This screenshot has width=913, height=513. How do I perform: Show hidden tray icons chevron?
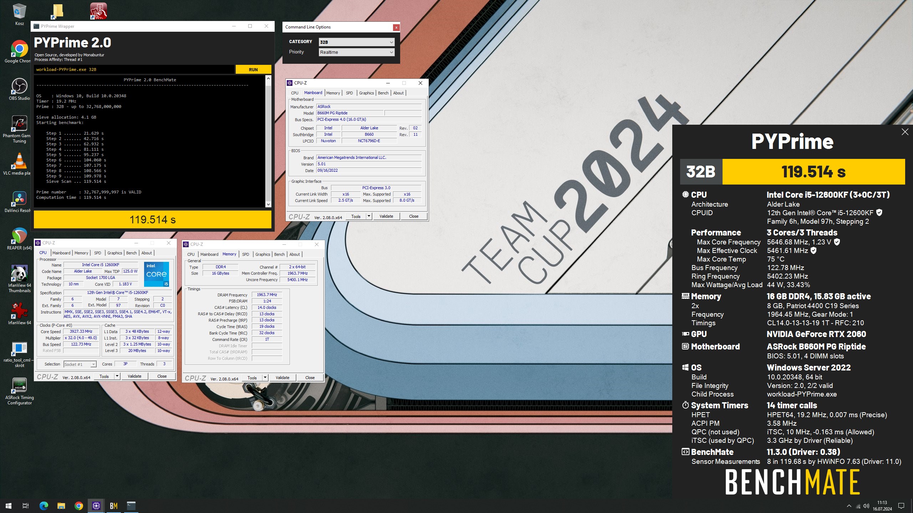pyautogui.click(x=849, y=506)
